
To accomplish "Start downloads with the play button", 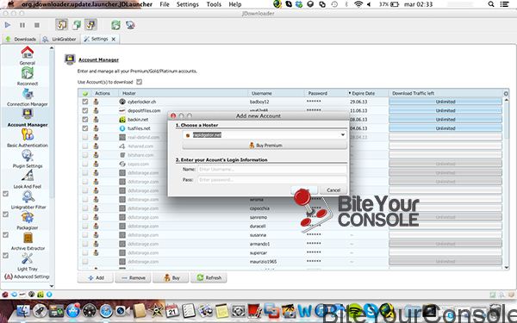I will [8, 25].
